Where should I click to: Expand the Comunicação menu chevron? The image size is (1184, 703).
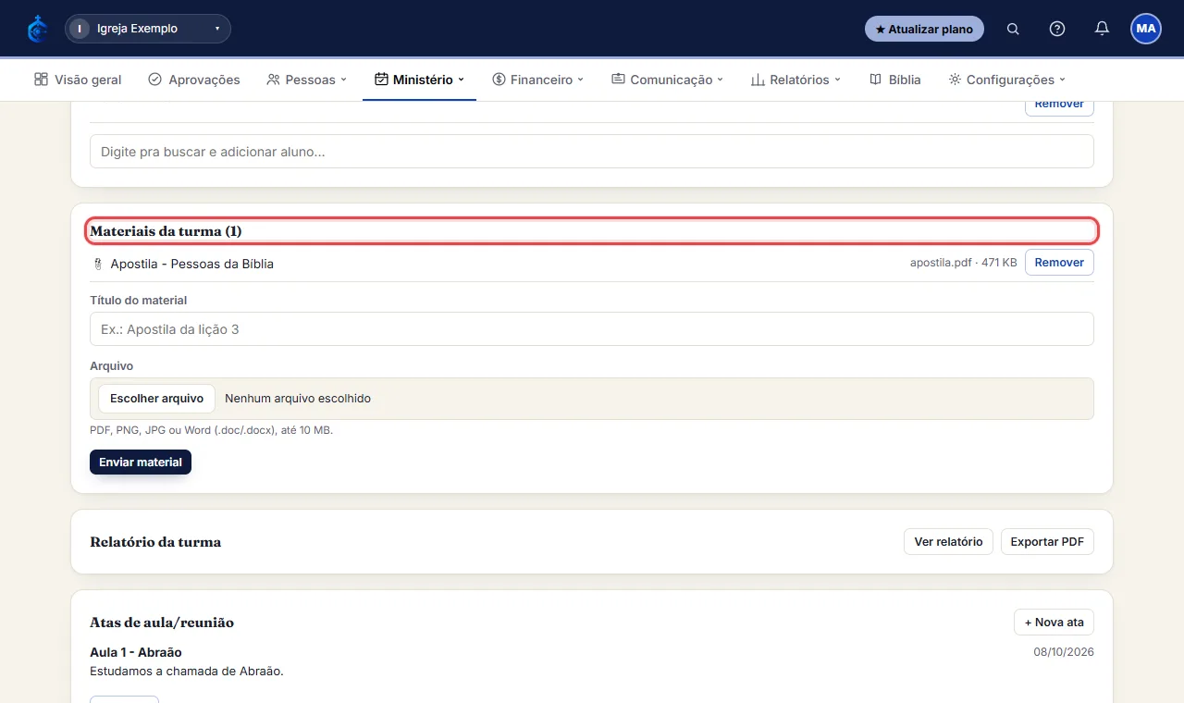[721, 80]
